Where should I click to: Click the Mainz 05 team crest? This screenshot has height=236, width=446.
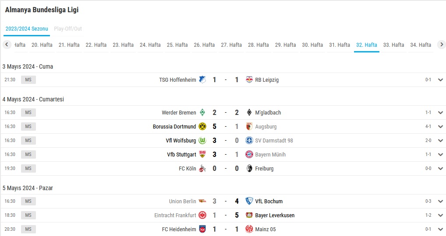(249, 229)
